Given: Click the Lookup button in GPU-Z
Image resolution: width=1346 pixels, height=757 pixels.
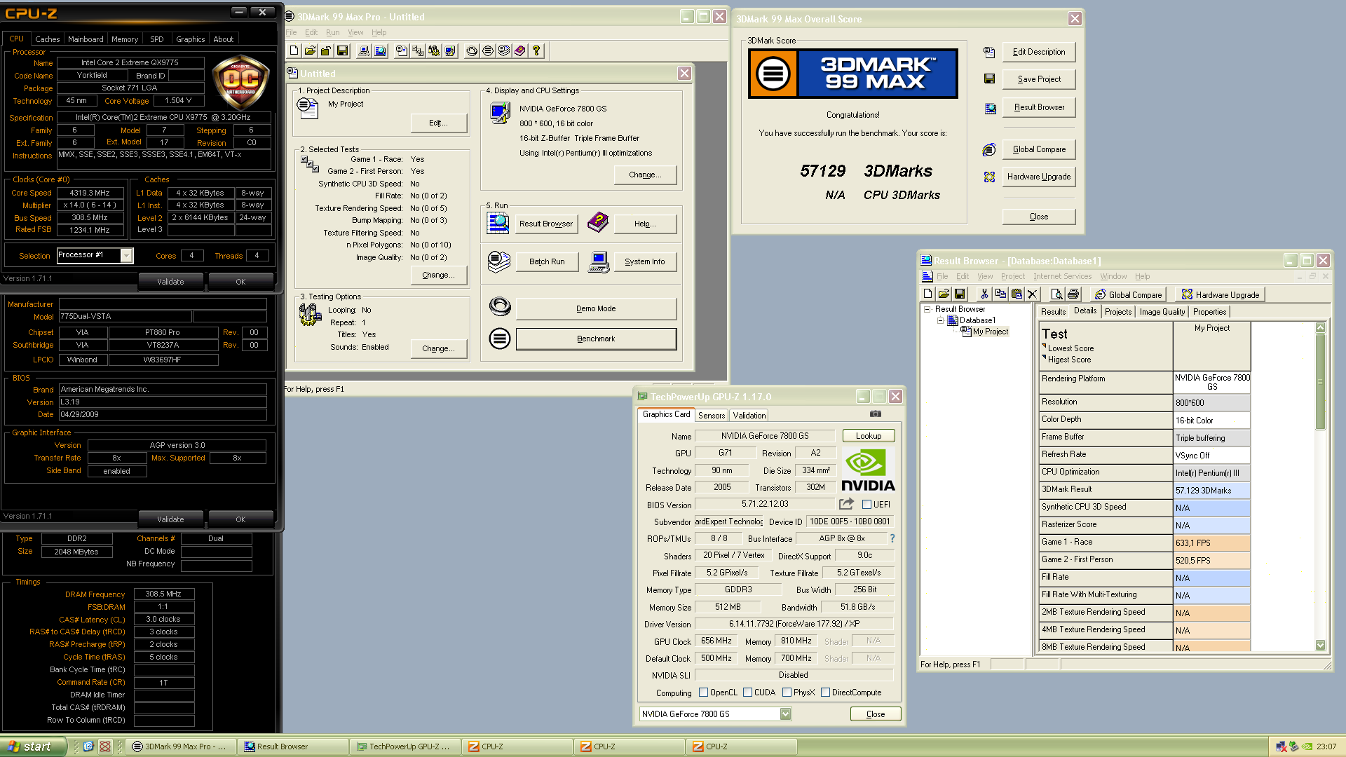Looking at the screenshot, I should (868, 436).
